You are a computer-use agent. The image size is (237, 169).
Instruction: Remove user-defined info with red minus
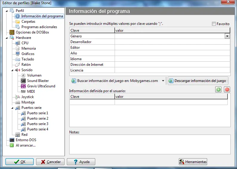pyautogui.click(x=227, y=89)
